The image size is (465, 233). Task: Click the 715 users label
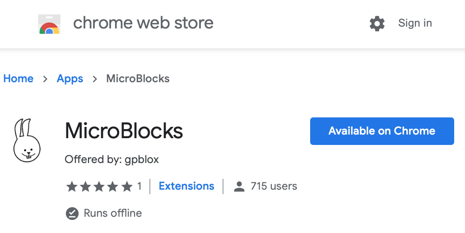click(x=274, y=186)
